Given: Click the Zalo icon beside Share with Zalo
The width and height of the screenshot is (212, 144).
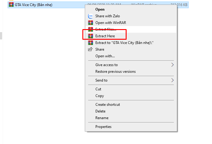Looking at the screenshot, I should pyautogui.click(x=90, y=16).
